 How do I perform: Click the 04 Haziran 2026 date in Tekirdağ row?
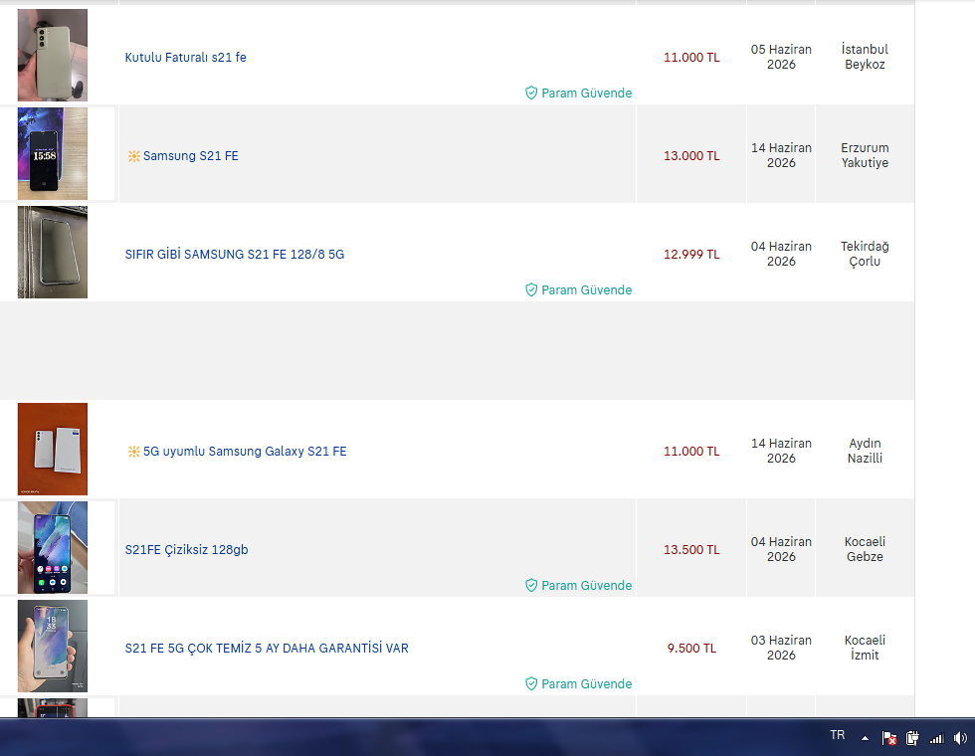click(781, 254)
